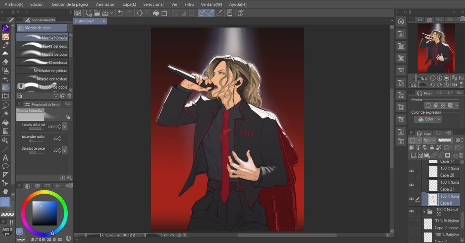Image resolution: width=465 pixels, height=243 pixels.
Task: Tick the checkbox beside layer Capa 21
Action: [418, 185]
